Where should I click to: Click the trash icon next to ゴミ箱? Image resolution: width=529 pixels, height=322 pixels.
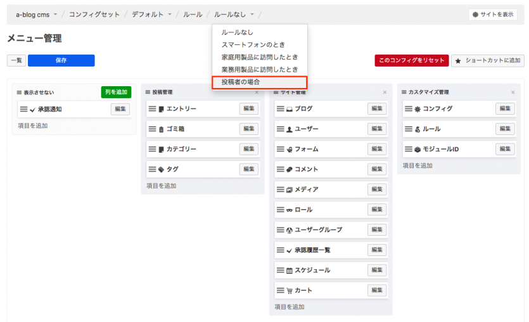161,129
